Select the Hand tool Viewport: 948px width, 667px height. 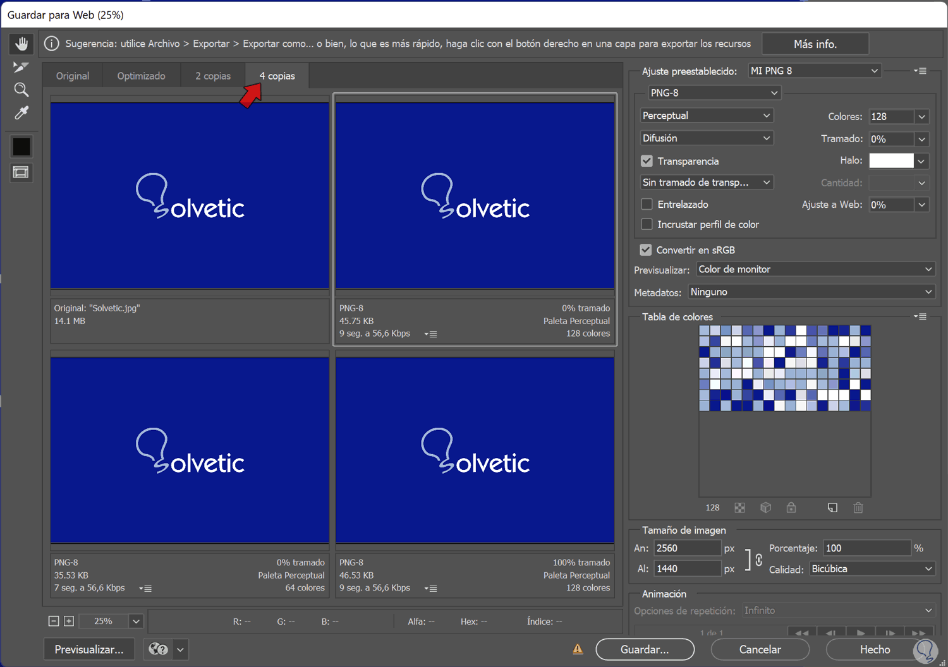point(21,44)
